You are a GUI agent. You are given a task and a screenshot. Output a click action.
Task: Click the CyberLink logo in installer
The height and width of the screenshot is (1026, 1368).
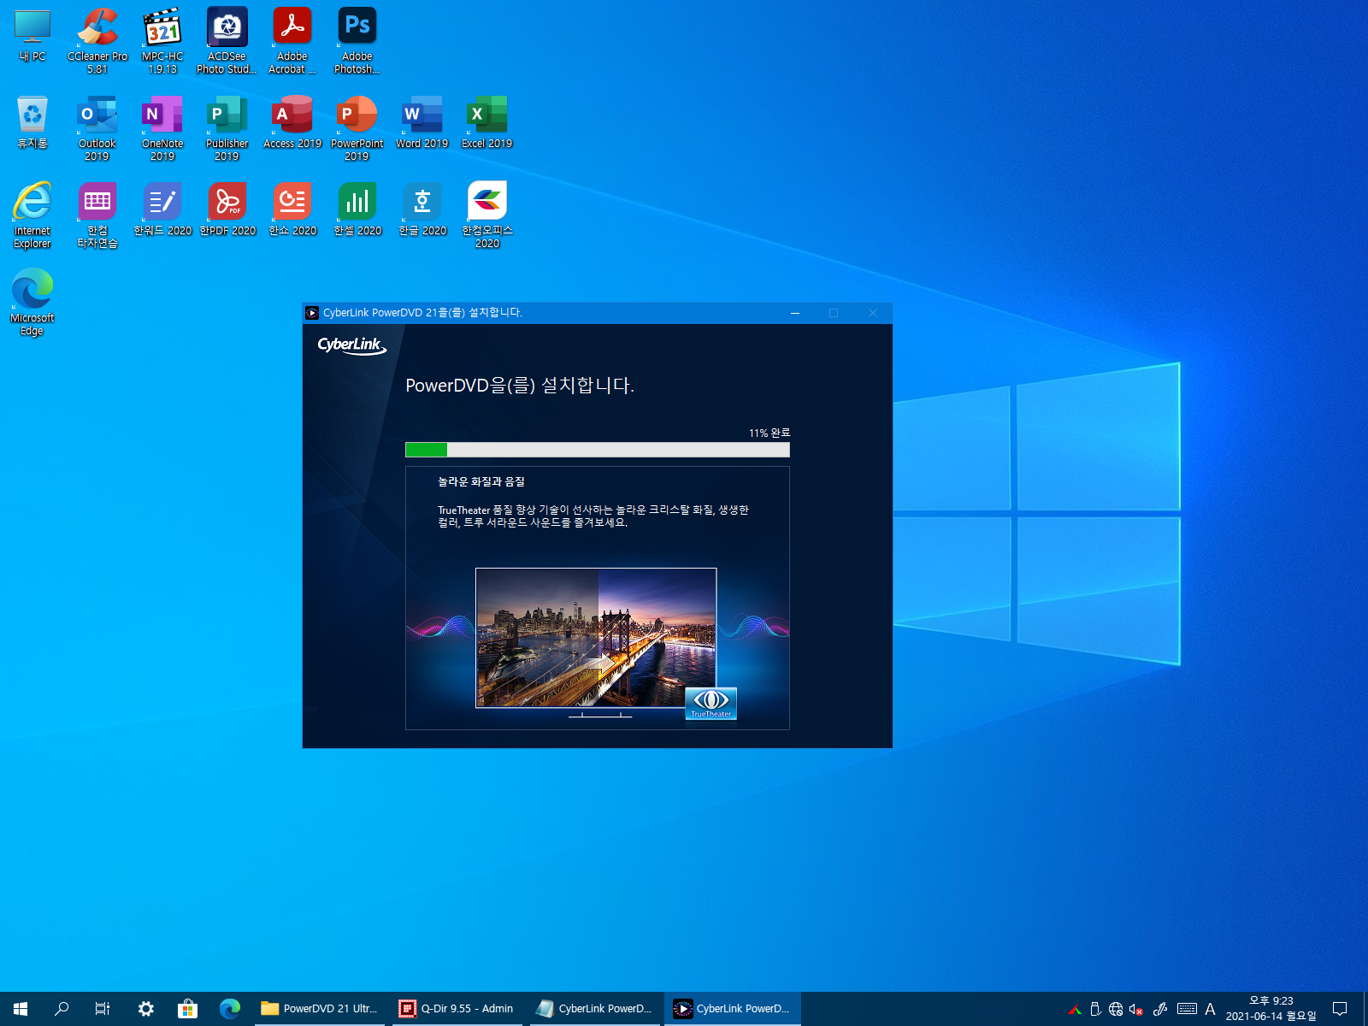(x=352, y=345)
